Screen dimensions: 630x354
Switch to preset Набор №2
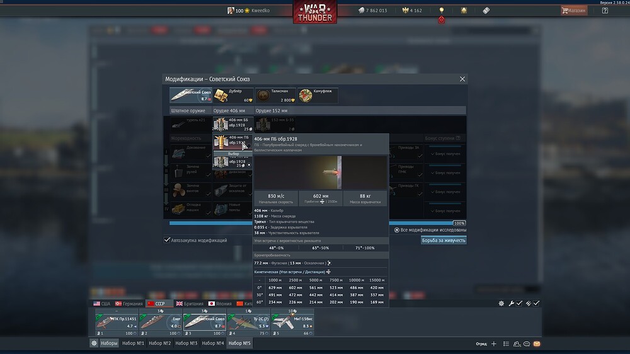pyautogui.click(x=159, y=343)
